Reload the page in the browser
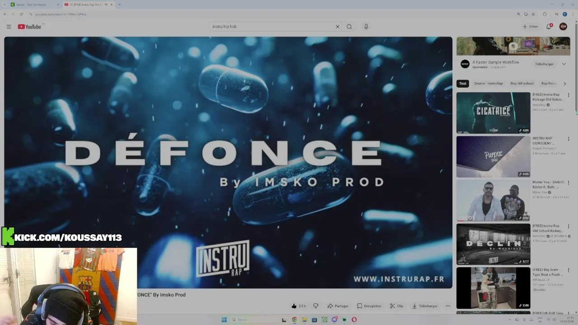 click(21, 14)
